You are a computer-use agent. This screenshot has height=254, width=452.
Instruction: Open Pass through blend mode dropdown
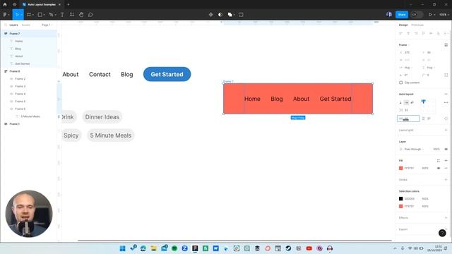point(414,149)
